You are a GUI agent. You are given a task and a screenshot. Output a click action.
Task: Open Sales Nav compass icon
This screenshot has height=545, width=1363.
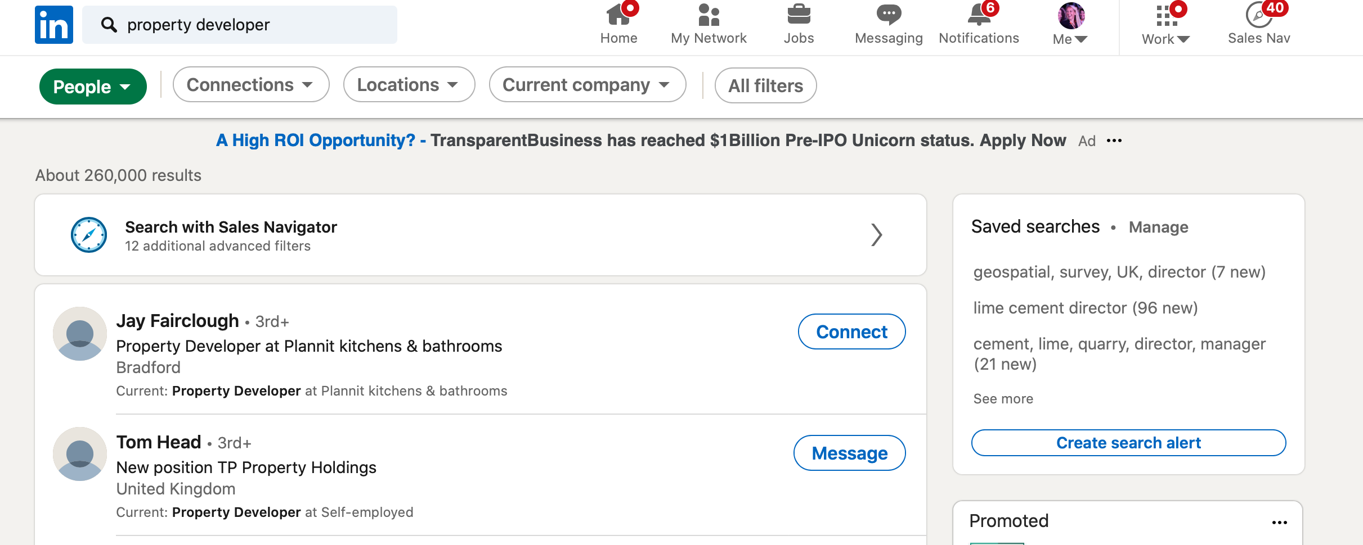tap(1259, 15)
